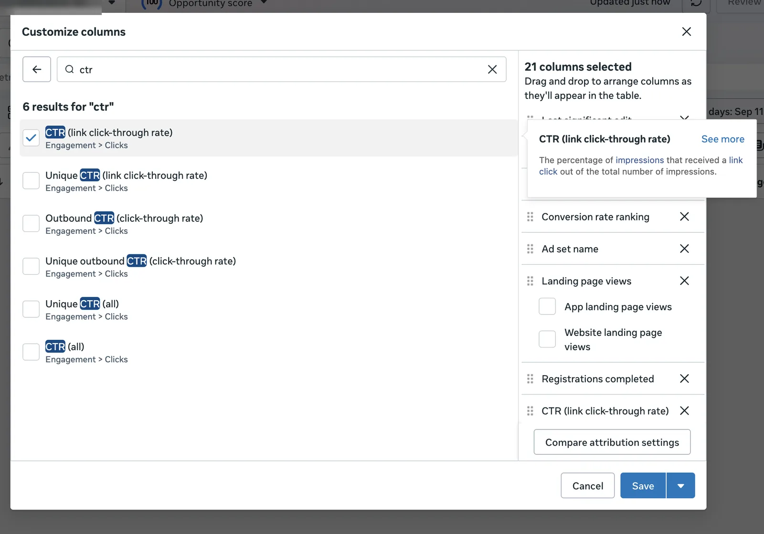Grab drag handle for Conversion rate ranking
This screenshot has height=534, width=764.
(530, 217)
